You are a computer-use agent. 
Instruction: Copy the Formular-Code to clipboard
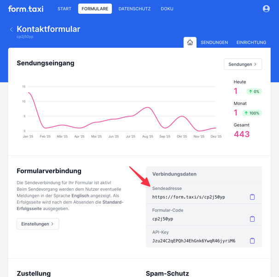[x=252, y=219]
